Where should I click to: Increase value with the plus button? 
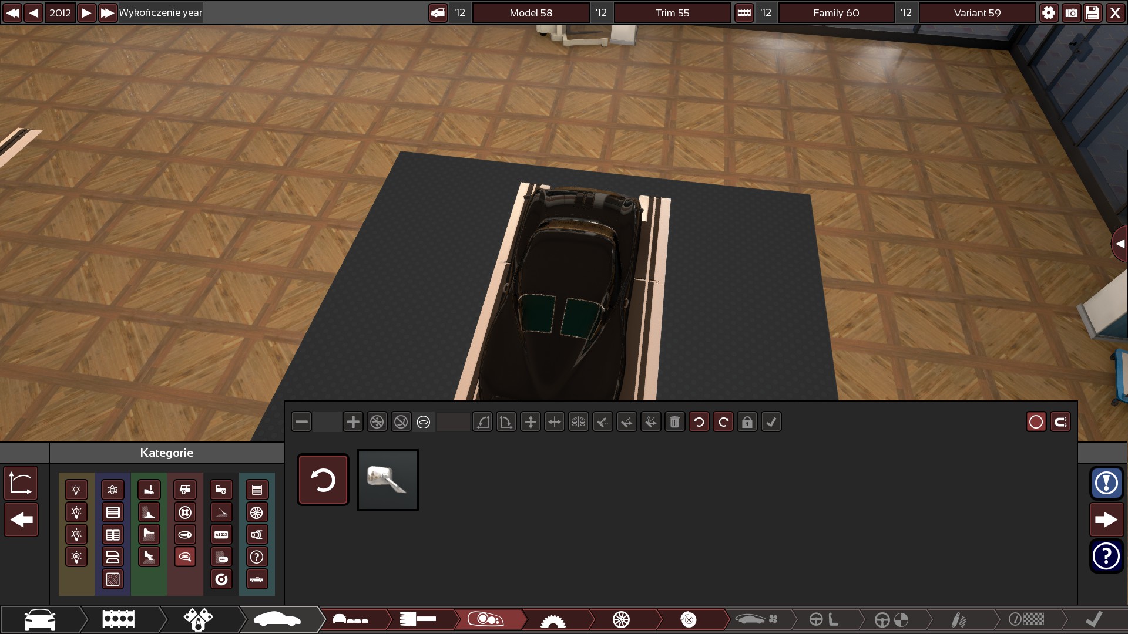click(x=353, y=422)
